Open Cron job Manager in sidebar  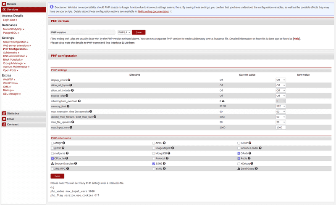pos(13,63)
